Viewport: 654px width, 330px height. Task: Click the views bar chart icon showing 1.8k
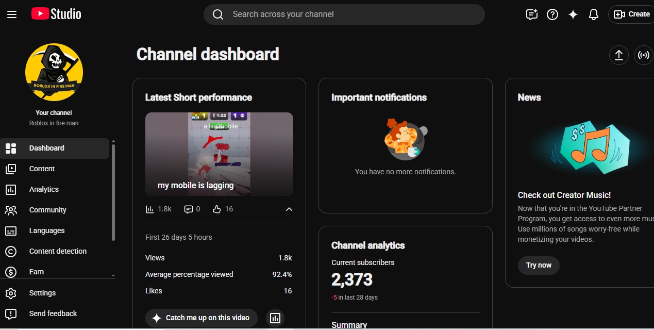click(x=150, y=209)
